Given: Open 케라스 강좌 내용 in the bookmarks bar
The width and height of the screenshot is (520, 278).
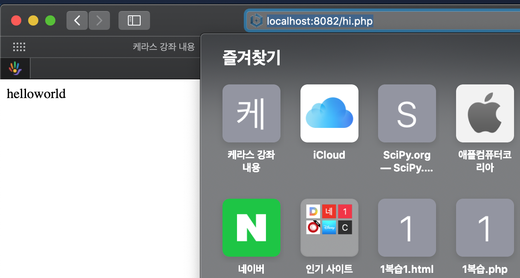Looking at the screenshot, I should (x=164, y=47).
